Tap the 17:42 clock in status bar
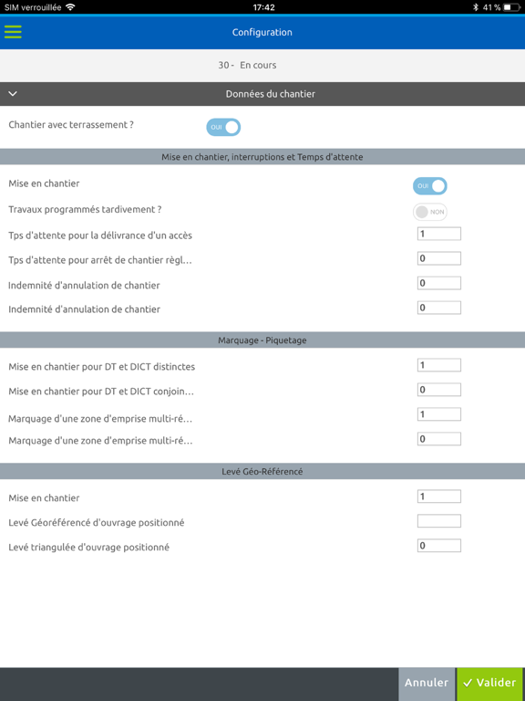Viewport: 525px width, 701px height. 263,7
